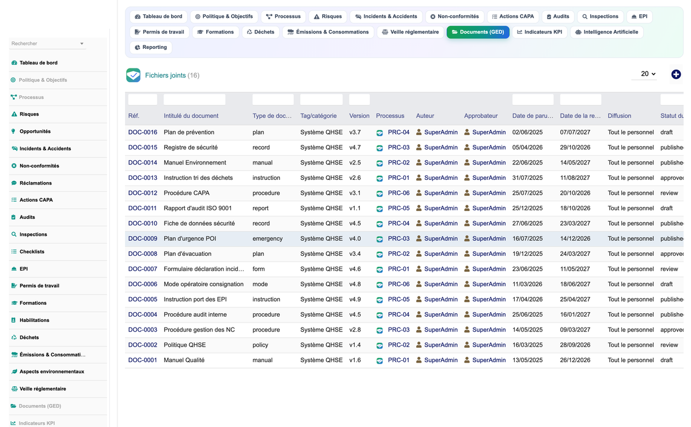Click process icon in the DOC-0001 row
This screenshot has width=691, height=427.
[x=379, y=361]
